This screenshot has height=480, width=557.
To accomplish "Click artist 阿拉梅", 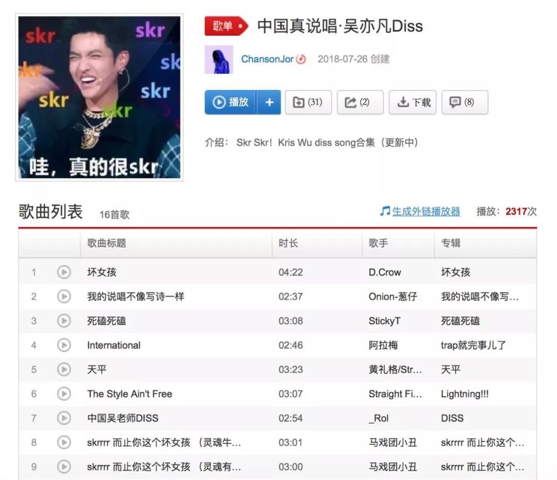I will [383, 345].
